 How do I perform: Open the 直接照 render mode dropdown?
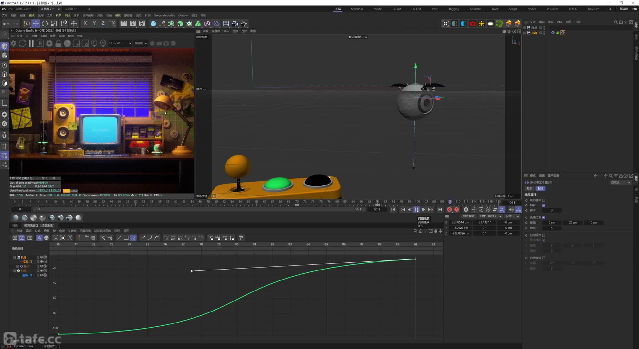coord(141,43)
